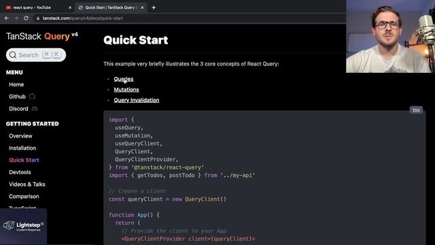Click 'function App() {' code line
This screenshot has width=435, height=245.
(x=134, y=215)
